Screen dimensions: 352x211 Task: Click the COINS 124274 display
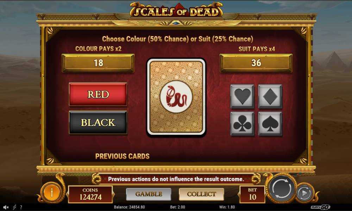pos(90,194)
